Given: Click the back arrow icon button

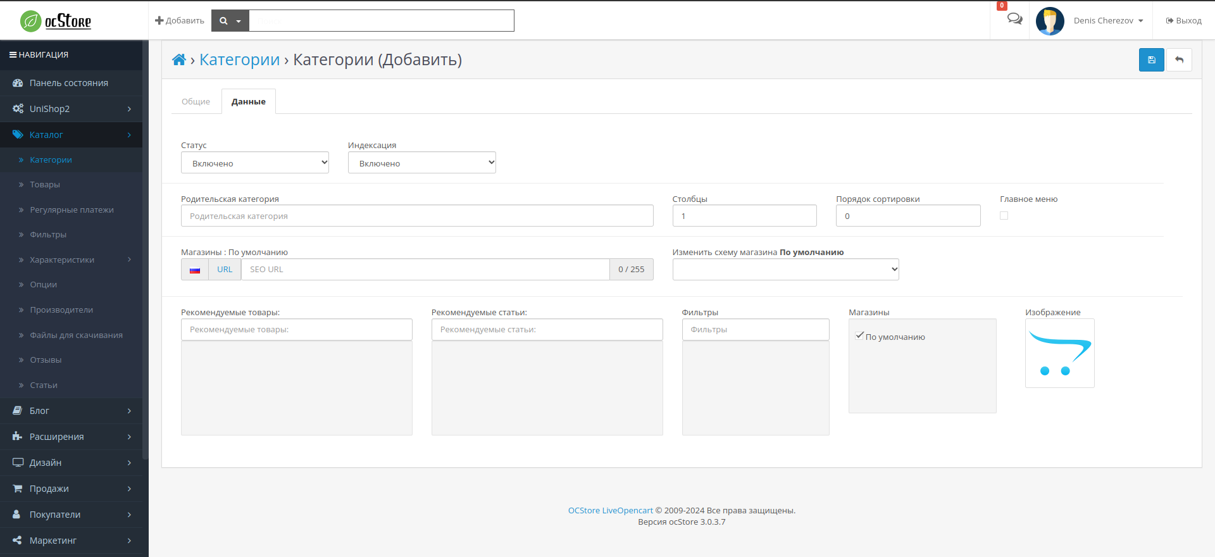Looking at the screenshot, I should pyautogui.click(x=1179, y=60).
